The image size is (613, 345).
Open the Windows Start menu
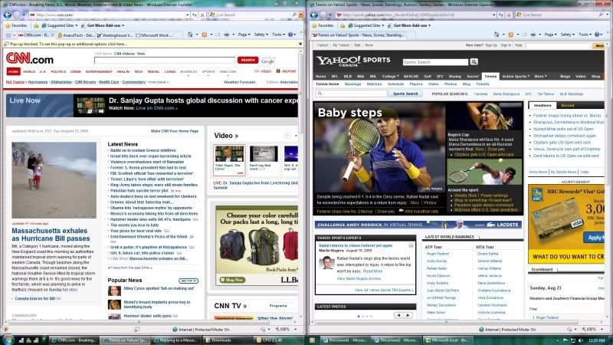pyautogui.click(x=8, y=340)
